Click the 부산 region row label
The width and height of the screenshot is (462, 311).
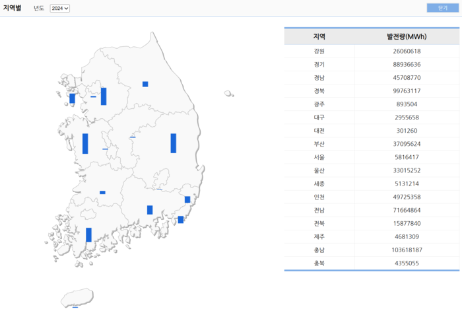[319, 144]
